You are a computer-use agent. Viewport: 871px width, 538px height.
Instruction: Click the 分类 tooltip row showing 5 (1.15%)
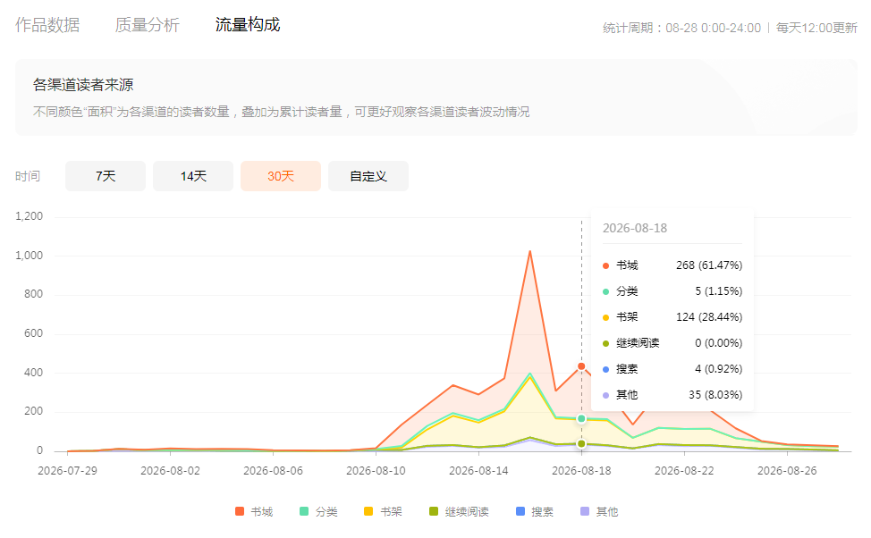coord(672,291)
